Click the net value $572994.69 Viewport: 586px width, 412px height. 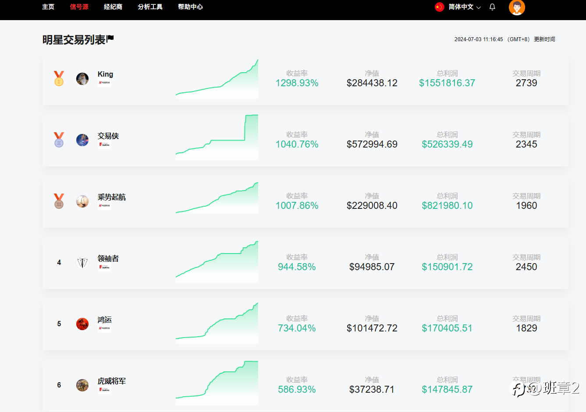[x=372, y=144]
